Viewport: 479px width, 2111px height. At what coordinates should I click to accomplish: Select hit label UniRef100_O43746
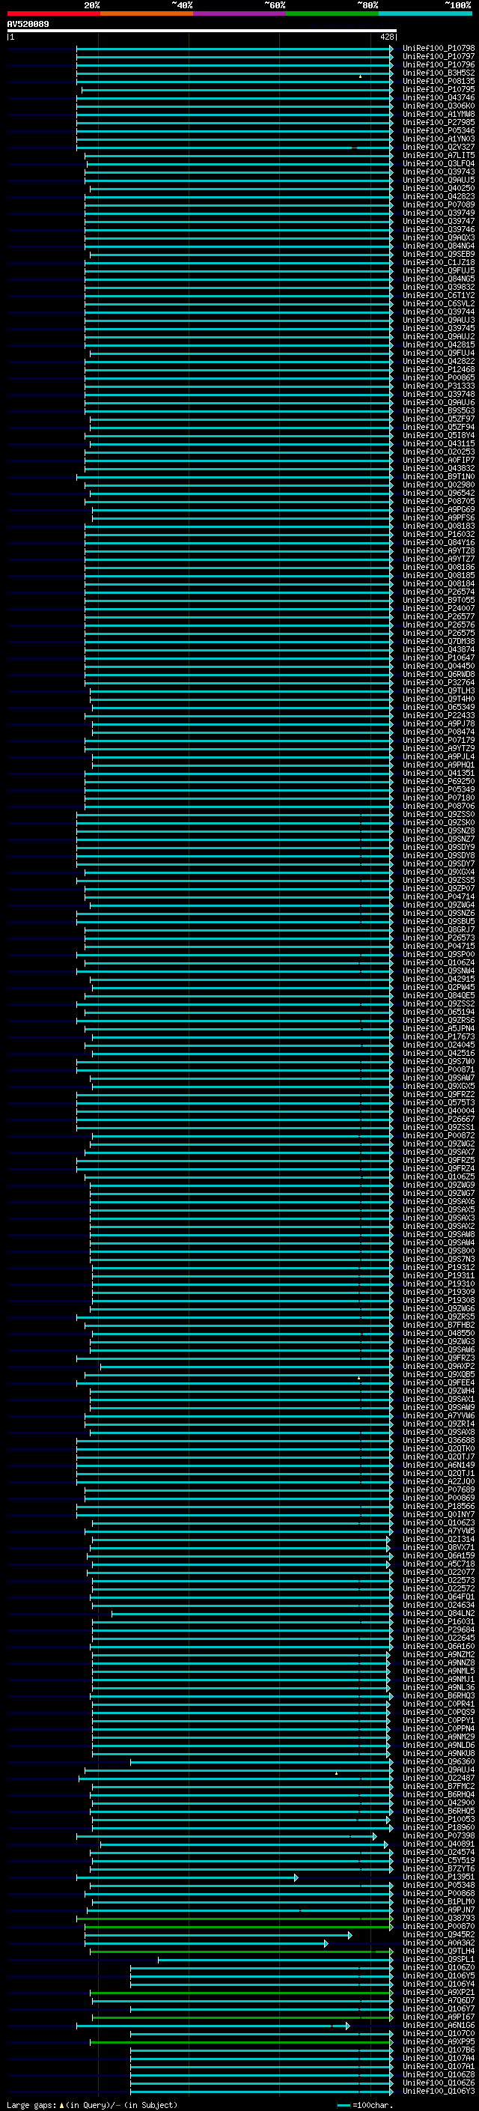pos(439,97)
